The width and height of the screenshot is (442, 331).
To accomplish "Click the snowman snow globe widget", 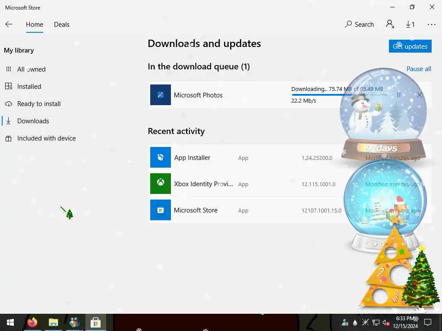I will point(384,114).
